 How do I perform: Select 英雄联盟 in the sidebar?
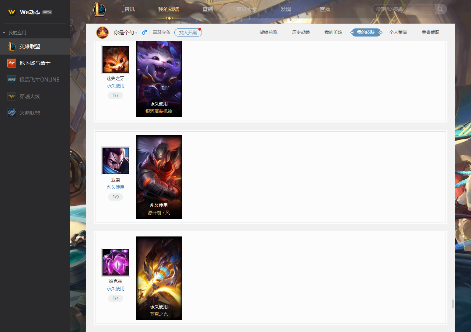pyautogui.click(x=35, y=46)
